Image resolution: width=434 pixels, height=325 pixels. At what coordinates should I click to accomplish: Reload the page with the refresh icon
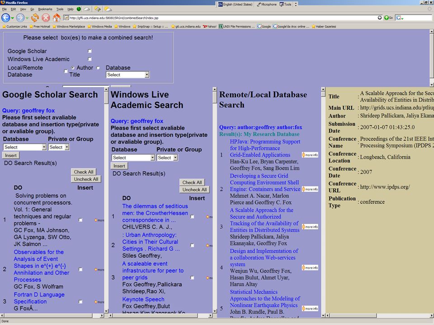click(35, 18)
